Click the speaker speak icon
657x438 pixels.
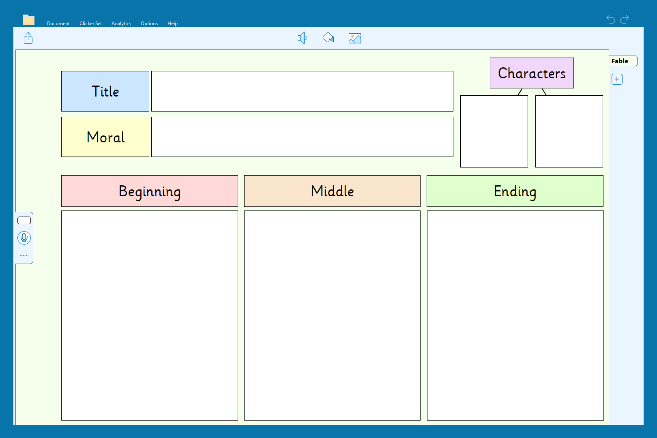302,38
